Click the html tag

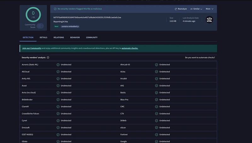[x=56, y=26]
